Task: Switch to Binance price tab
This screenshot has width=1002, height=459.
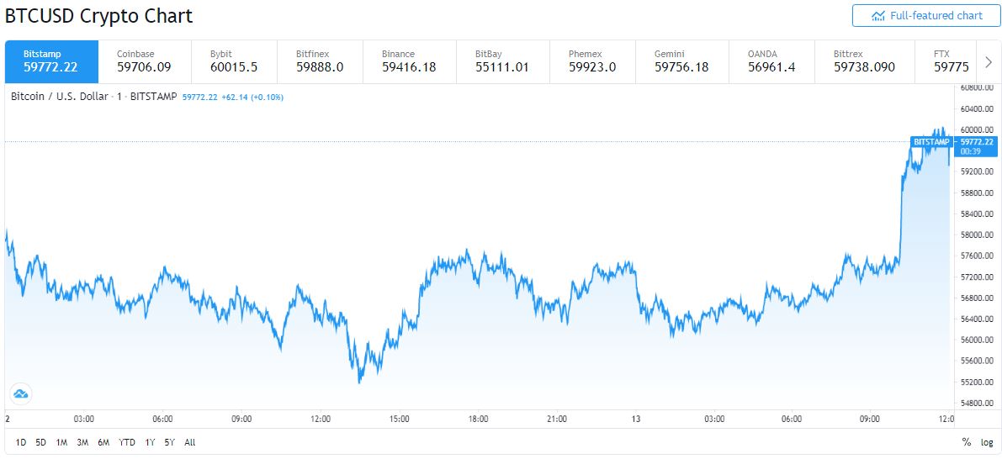Action: pyautogui.click(x=409, y=61)
